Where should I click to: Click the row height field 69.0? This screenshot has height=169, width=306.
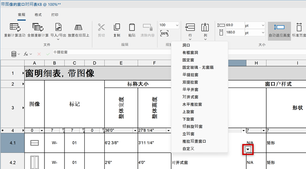(x=235, y=25)
